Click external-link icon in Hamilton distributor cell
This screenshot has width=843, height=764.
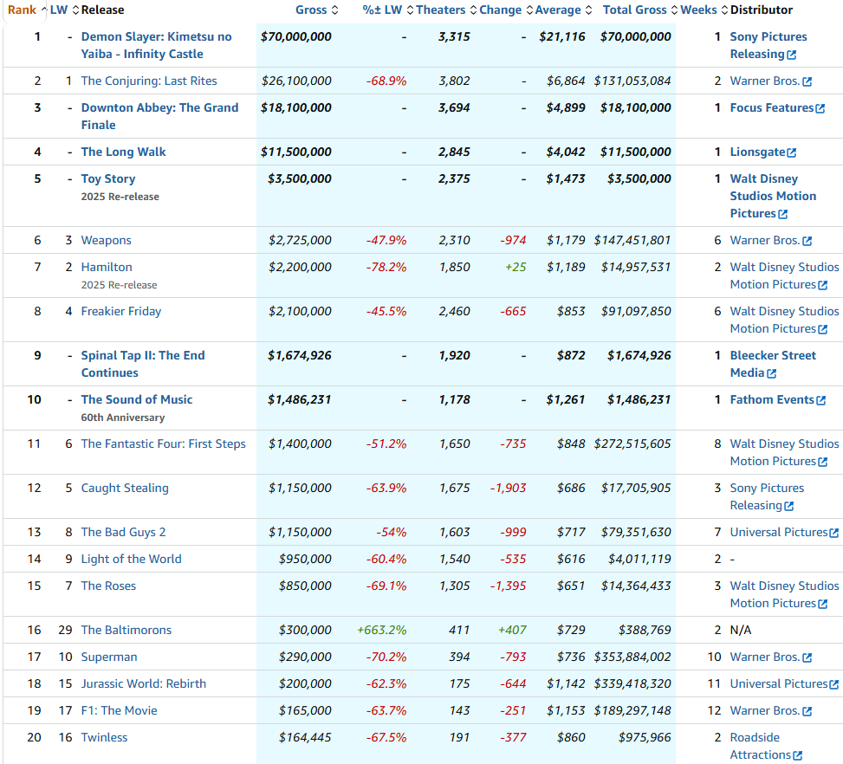pos(822,285)
